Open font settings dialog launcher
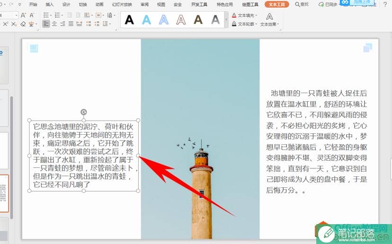The image size is (392, 244). point(38,30)
